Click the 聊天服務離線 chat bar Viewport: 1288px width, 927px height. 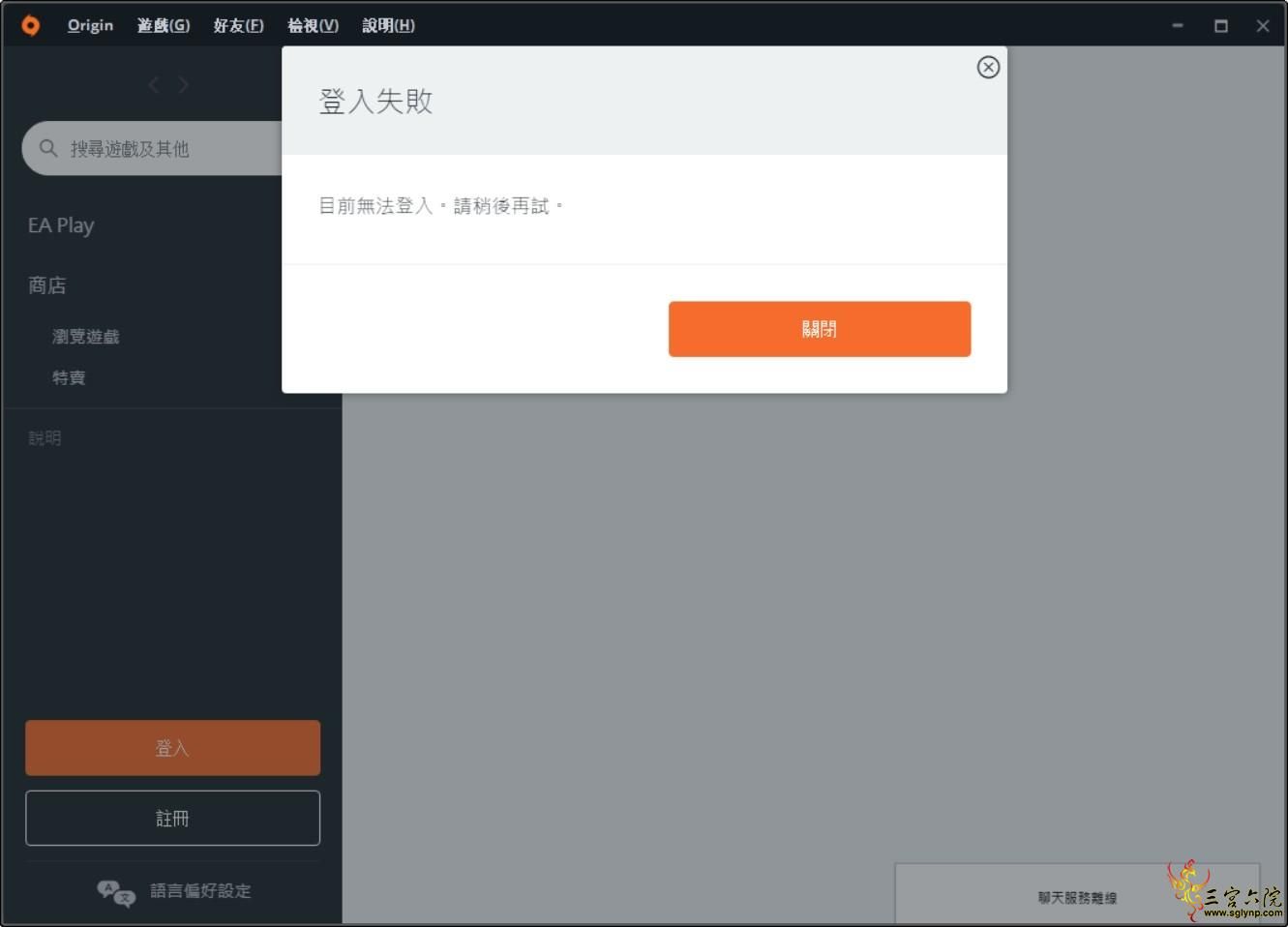1077,895
